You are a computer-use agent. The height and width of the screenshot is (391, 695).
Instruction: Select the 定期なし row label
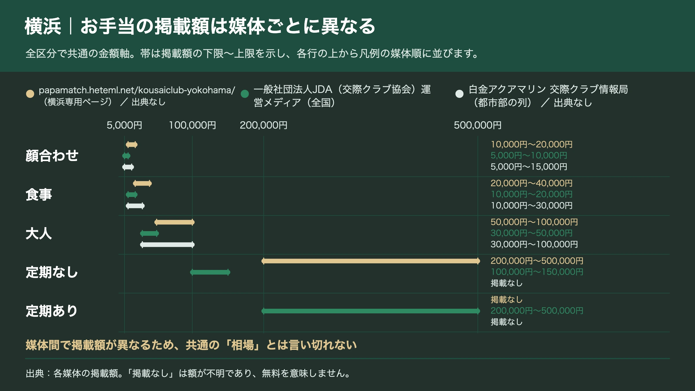(52, 272)
